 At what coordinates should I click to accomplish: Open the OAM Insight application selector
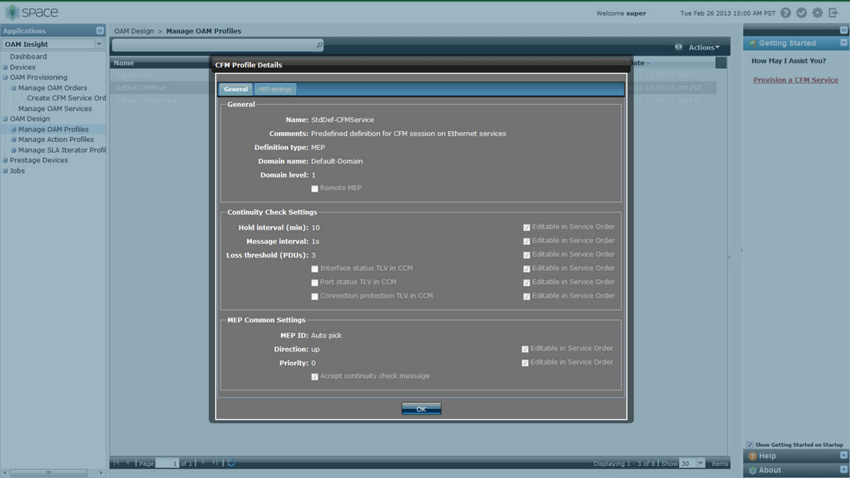tap(52, 43)
